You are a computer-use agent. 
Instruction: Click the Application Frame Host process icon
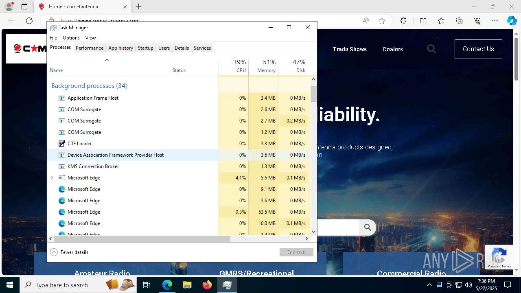coord(62,98)
